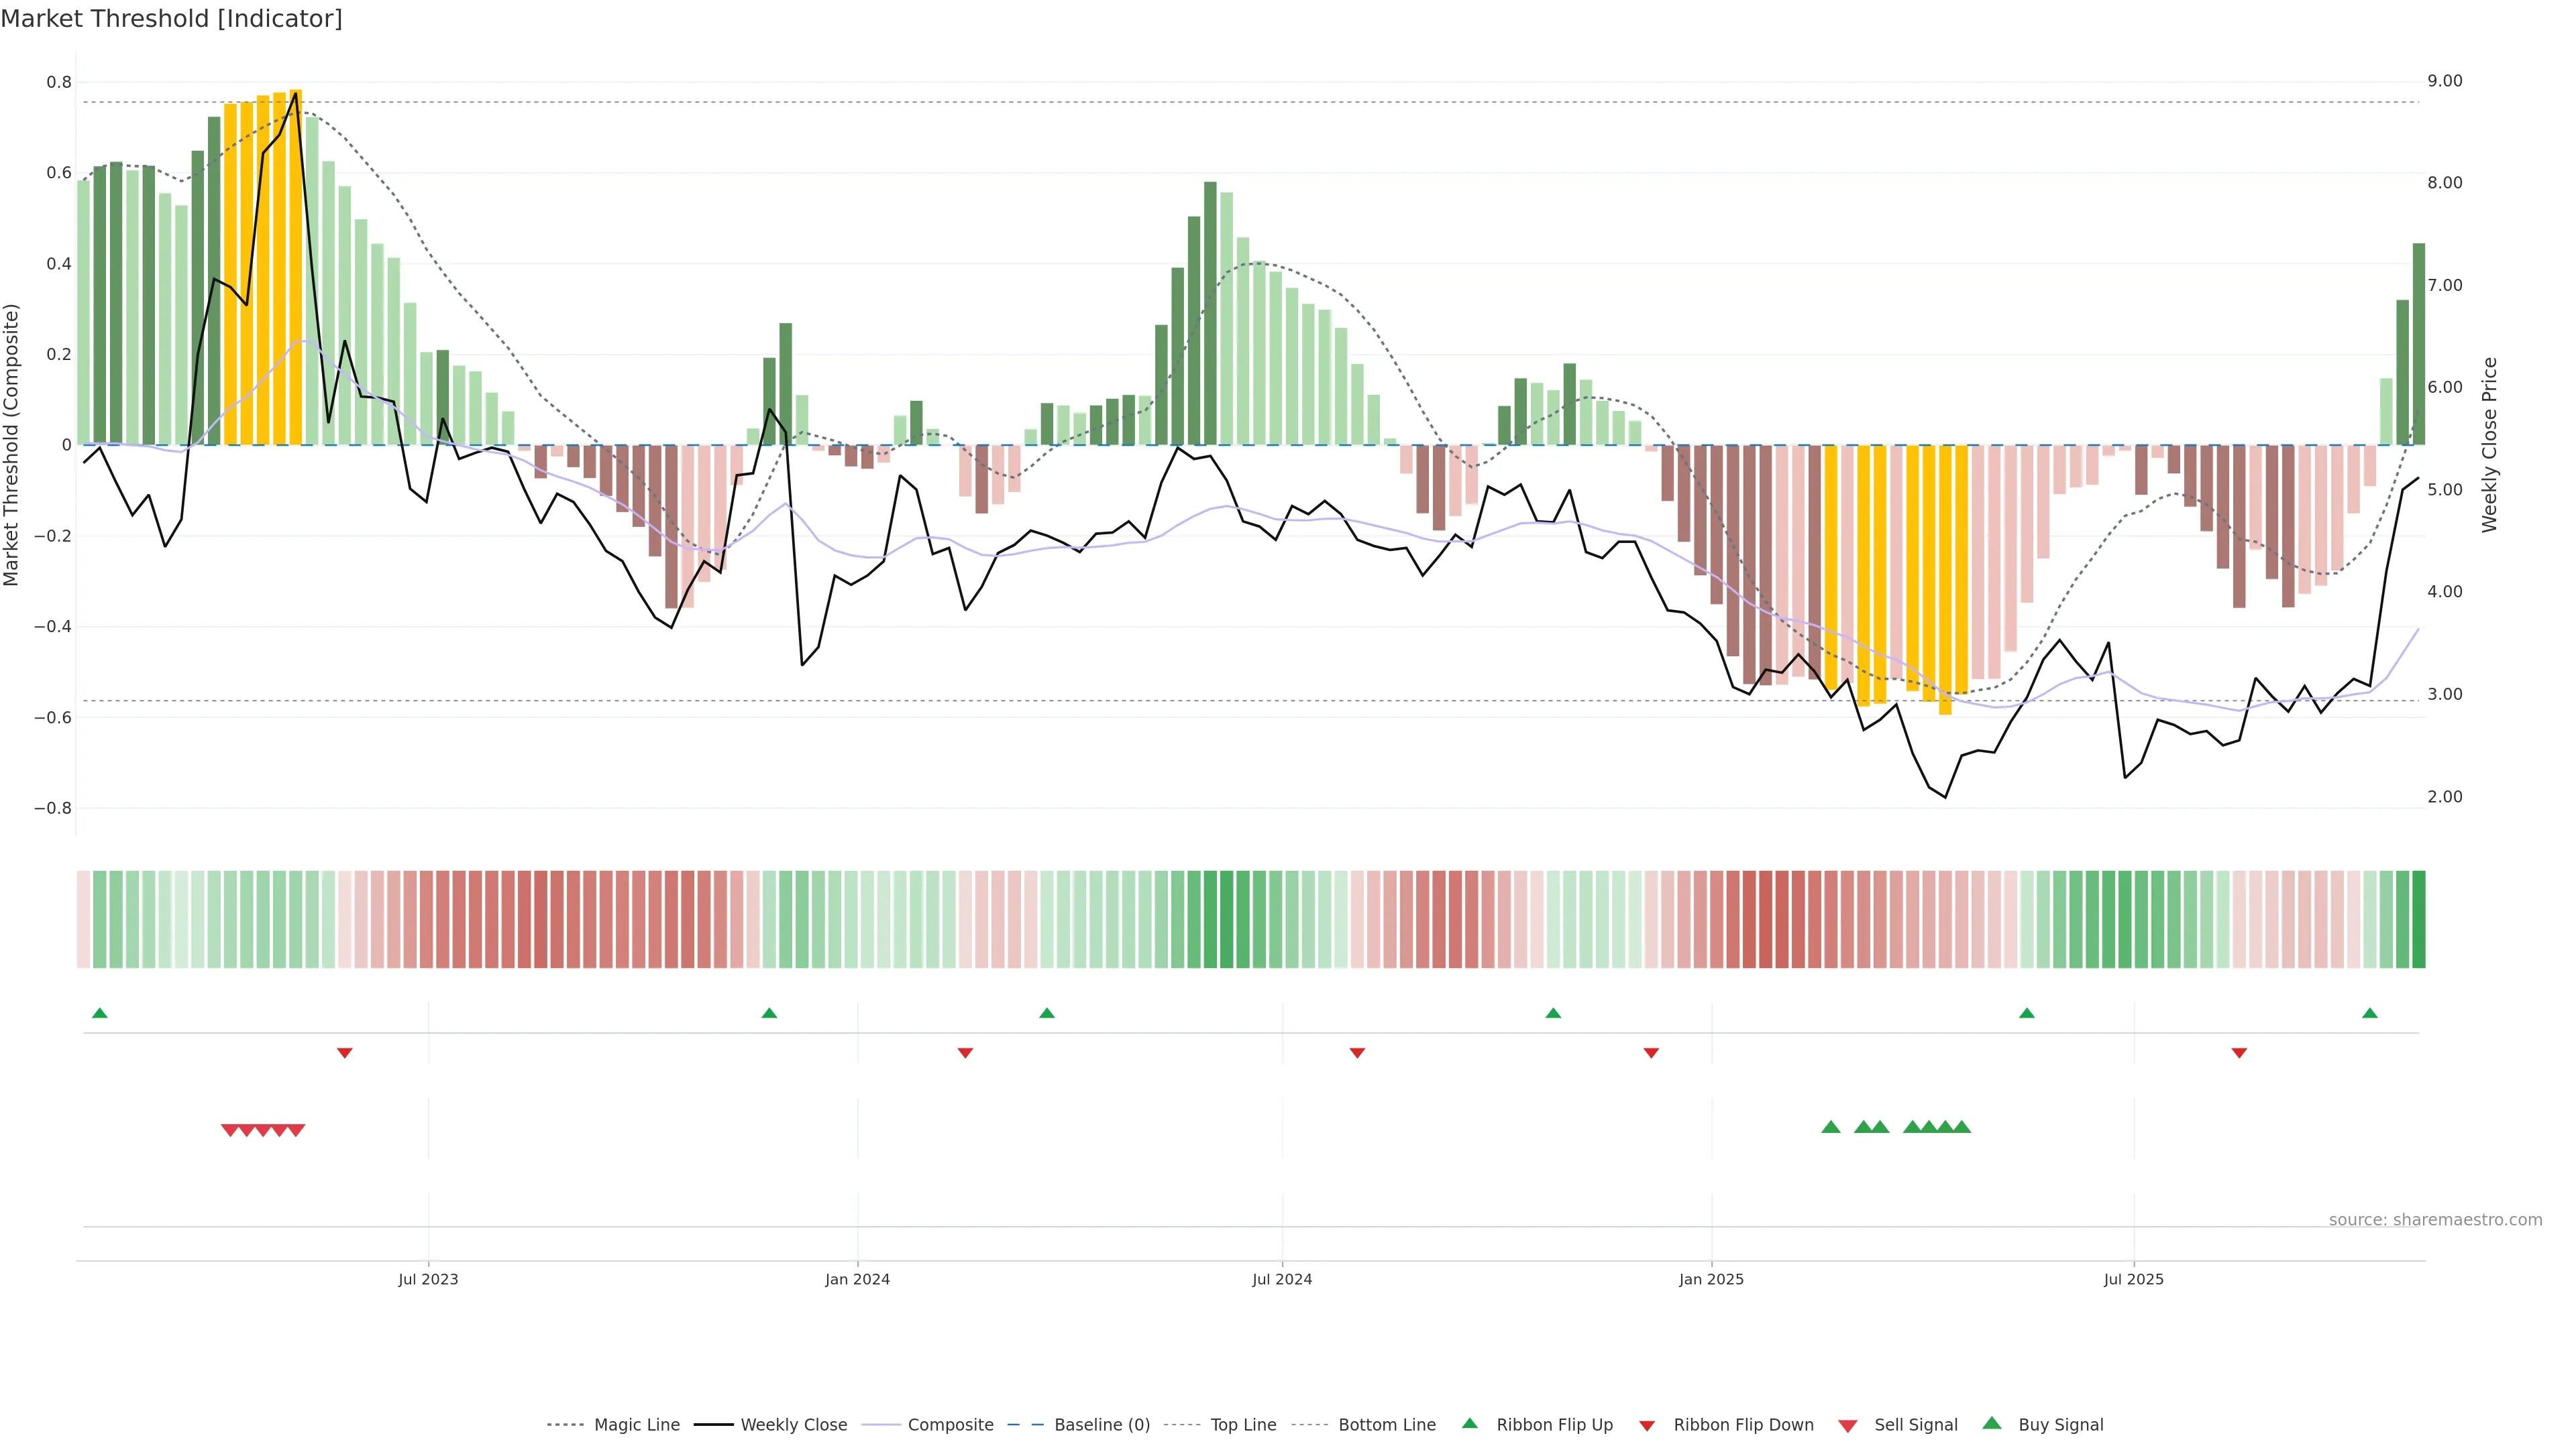The image size is (2576, 1448).
Task: Click the leftmost red sell signal triangle
Action: point(229,1130)
